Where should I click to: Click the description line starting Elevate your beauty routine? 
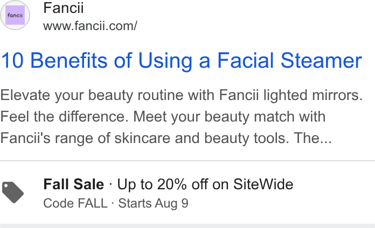pos(181,95)
